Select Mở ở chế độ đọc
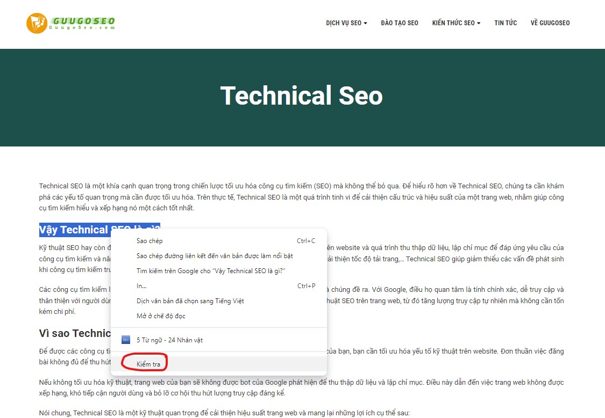The image size is (605, 418). pyautogui.click(x=161, y=316)
